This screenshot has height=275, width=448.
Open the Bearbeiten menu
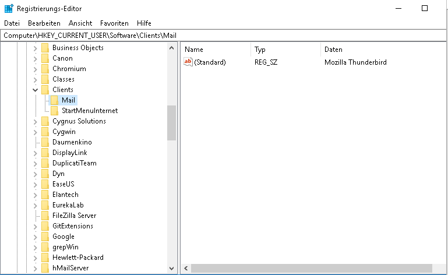pos(44,23)
